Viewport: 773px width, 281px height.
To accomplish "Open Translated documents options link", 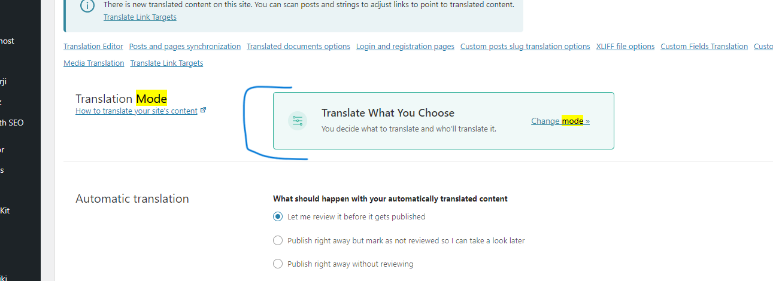I will [x=298, y=46].
